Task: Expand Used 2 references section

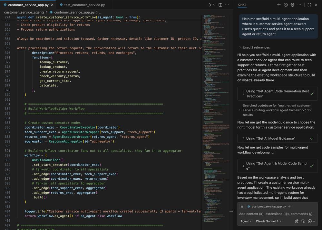Action: click(x=254, y=47)
